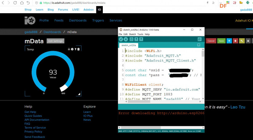Open the Arduino File menu
The height and width of the screenshot is (140, 253).
(x=120, y=34)
